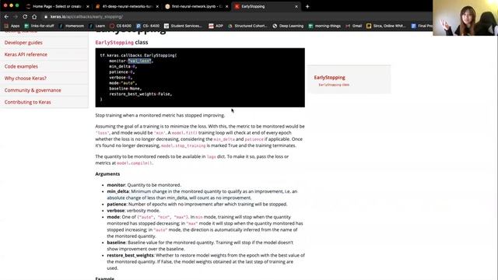Image resolution: width=498 pixels, height=280 pixels.
Task: Close the first-neural-network.ipynb tab
Action: (x=226, y=6)
